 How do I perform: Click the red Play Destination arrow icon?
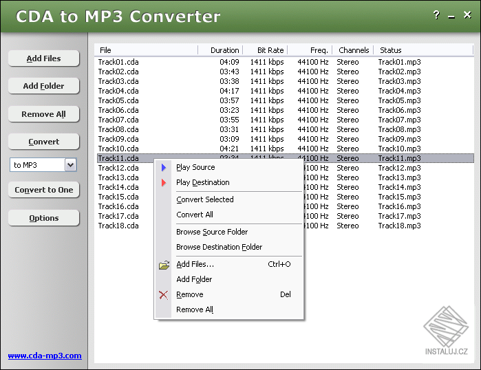[163, 182]
